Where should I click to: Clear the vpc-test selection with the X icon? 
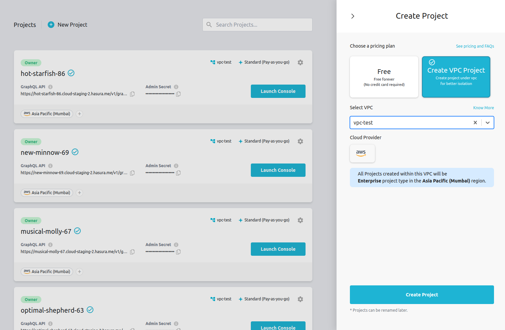click(475, 123)
